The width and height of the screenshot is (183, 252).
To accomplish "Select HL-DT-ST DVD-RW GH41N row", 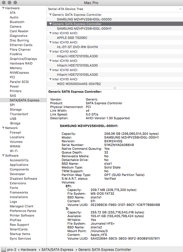I will pyautogui.click(x=115, y=47).
